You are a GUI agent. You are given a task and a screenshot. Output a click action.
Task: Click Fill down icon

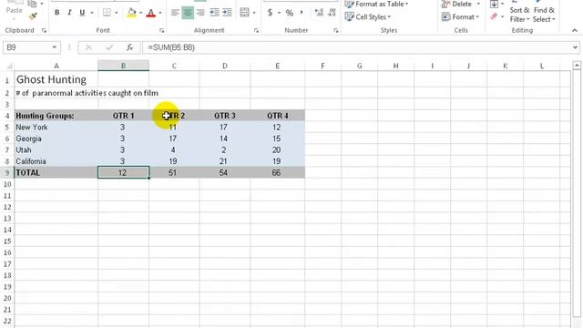[x=494, y=4]
